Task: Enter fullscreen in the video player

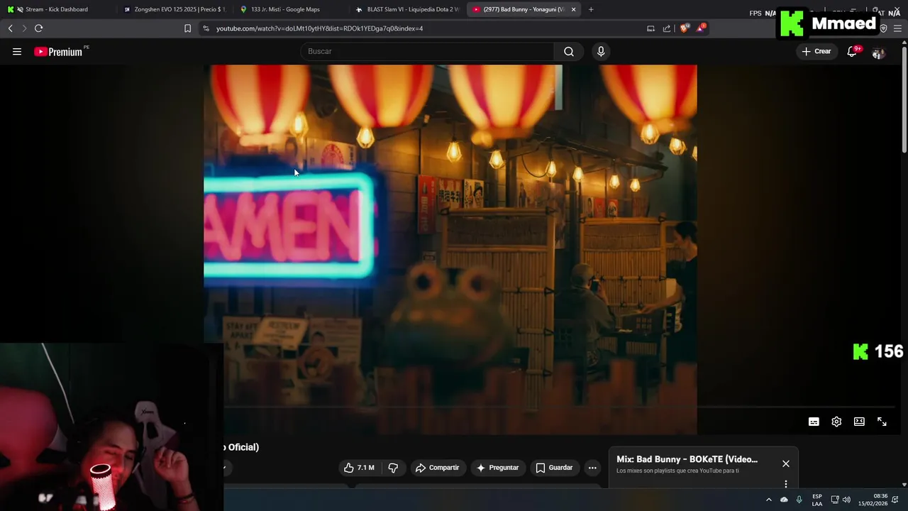Action: point(882,422)
